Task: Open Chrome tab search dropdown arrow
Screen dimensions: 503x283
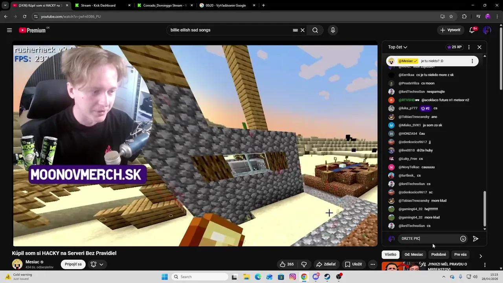Action: (5, 6)
